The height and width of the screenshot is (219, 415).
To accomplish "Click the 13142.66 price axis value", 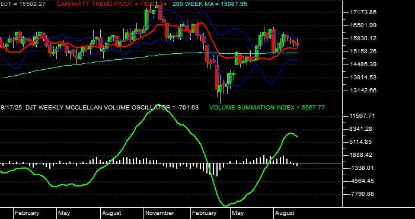I will [363, 91].
